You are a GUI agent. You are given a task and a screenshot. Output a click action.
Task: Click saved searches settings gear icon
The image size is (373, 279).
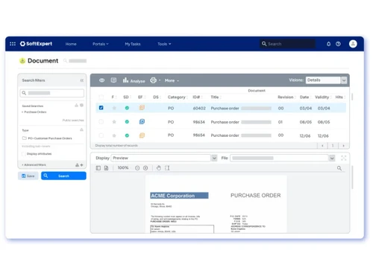pyautogui.click(x=81, y=106)
